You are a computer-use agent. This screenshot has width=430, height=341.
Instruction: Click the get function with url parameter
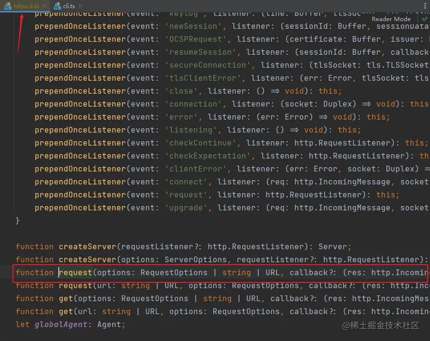click(x=66, y=311)
